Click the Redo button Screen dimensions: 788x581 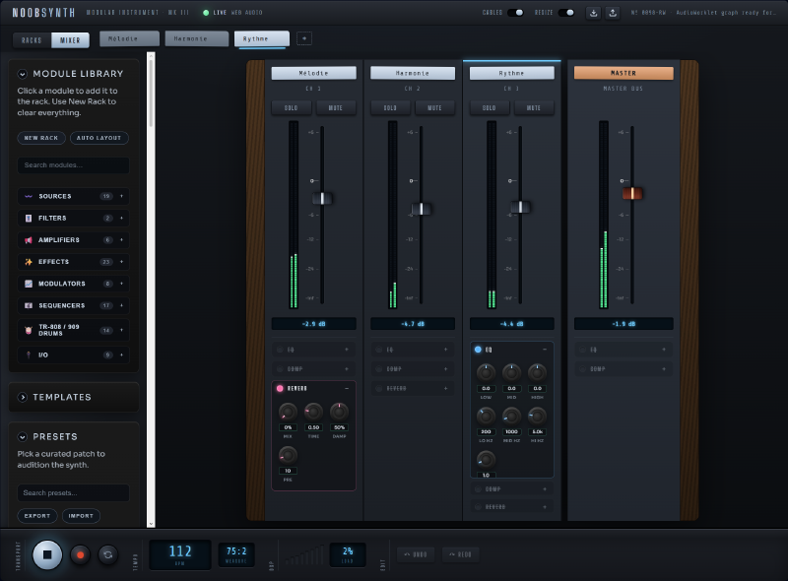(460, 554)
